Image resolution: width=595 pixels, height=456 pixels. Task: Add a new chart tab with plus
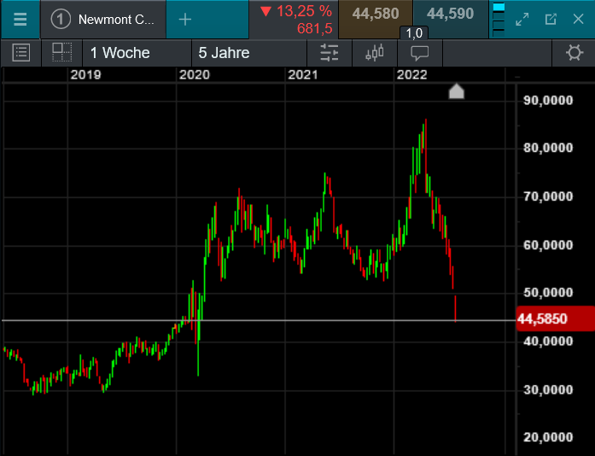point(185,19)
